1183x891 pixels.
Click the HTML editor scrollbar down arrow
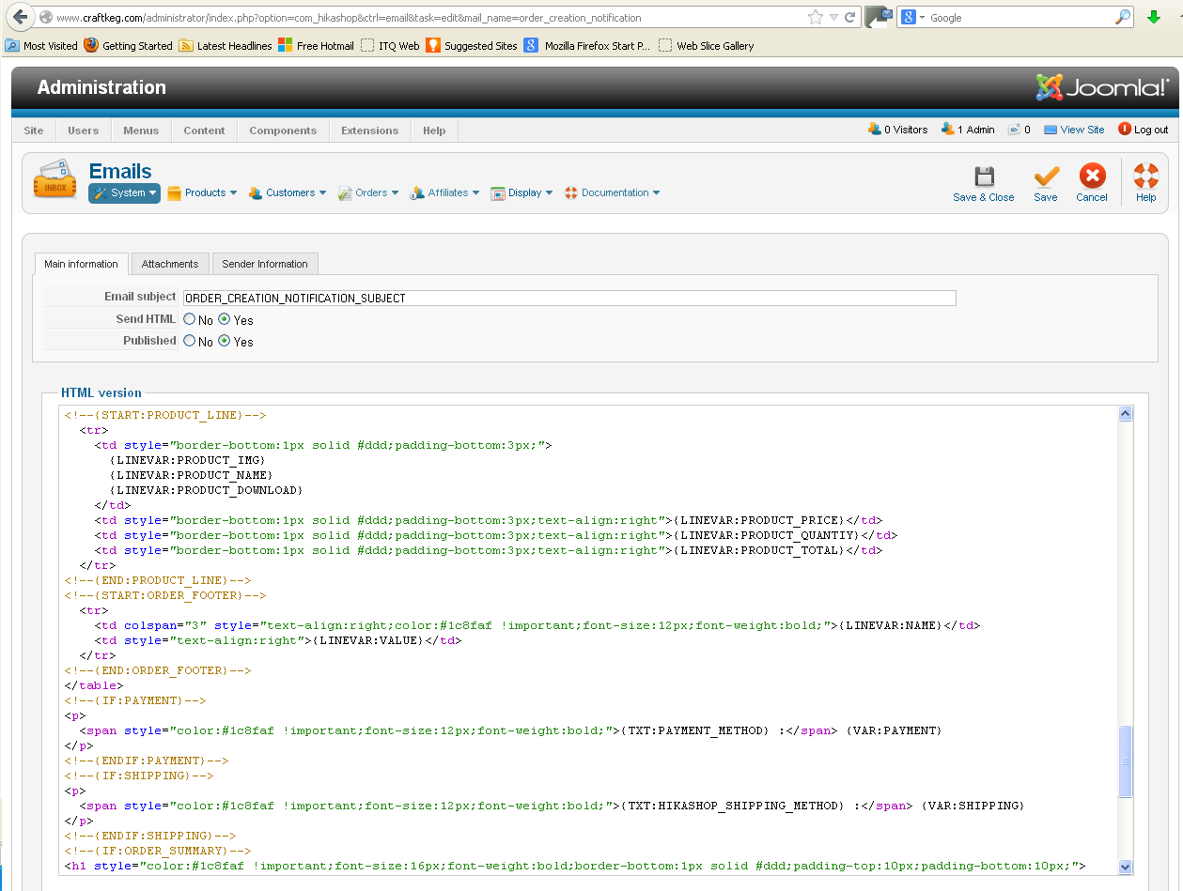tap(1125, 868)
